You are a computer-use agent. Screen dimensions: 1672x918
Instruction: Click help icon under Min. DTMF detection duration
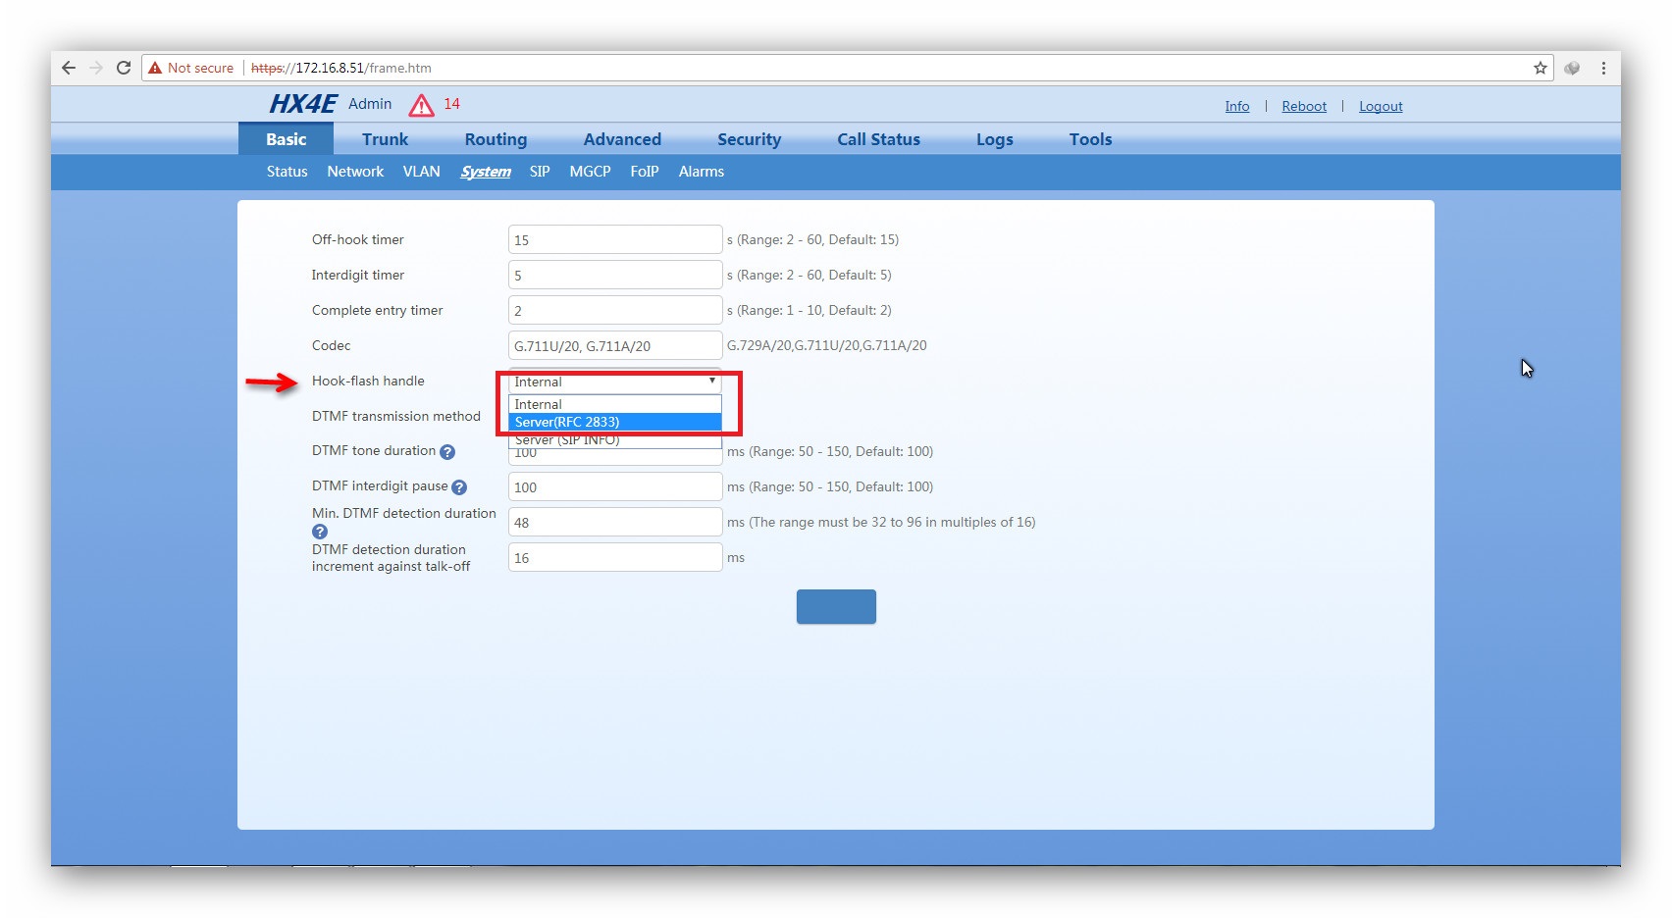point(320,532)
